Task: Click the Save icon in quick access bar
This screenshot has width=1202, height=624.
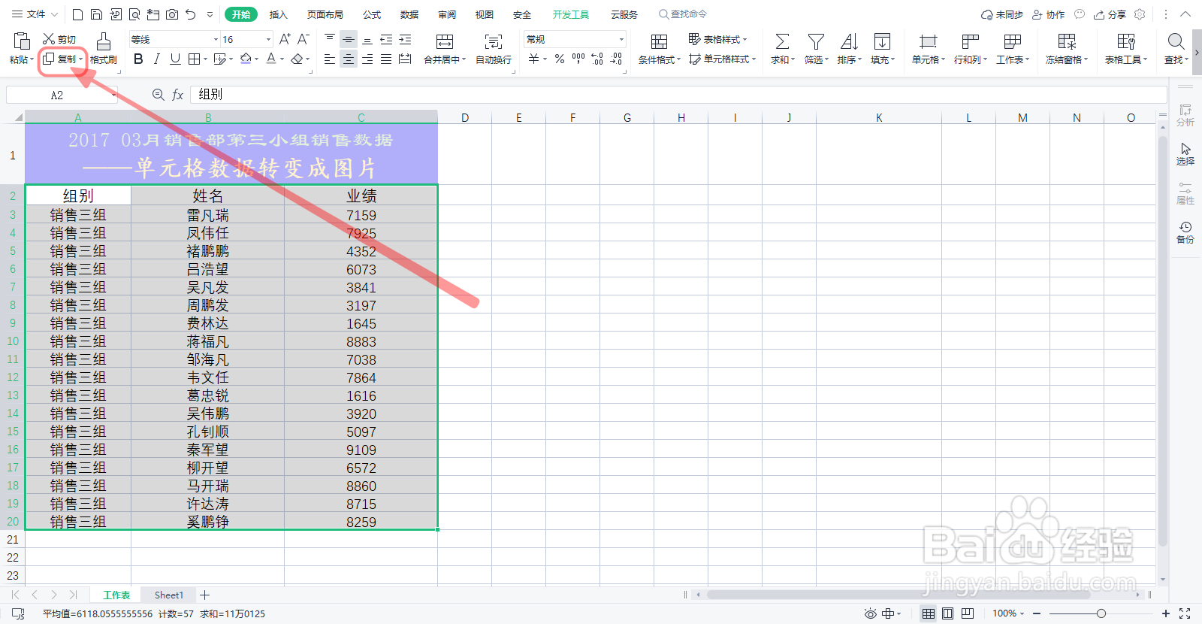Action: tap(96, 14)
